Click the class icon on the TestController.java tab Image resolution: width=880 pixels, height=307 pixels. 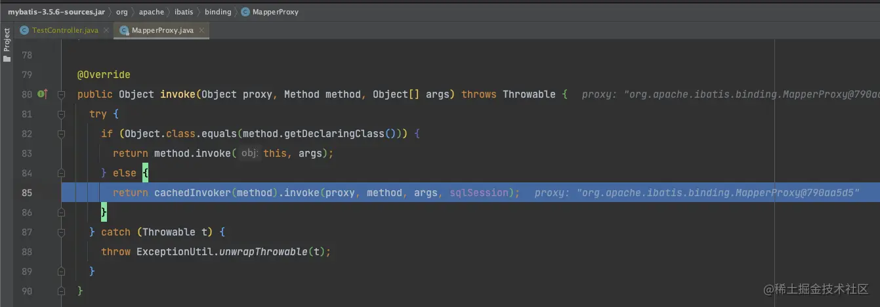click(x=25, y=30)
